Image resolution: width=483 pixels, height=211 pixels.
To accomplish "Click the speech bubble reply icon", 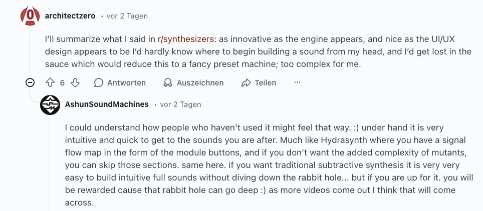I will pyautogui.click(x=99, y=82).
